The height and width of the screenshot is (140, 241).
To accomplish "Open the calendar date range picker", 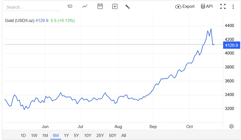I will (100, 6).
